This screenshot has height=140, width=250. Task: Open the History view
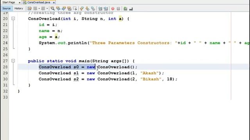(19, 9)
